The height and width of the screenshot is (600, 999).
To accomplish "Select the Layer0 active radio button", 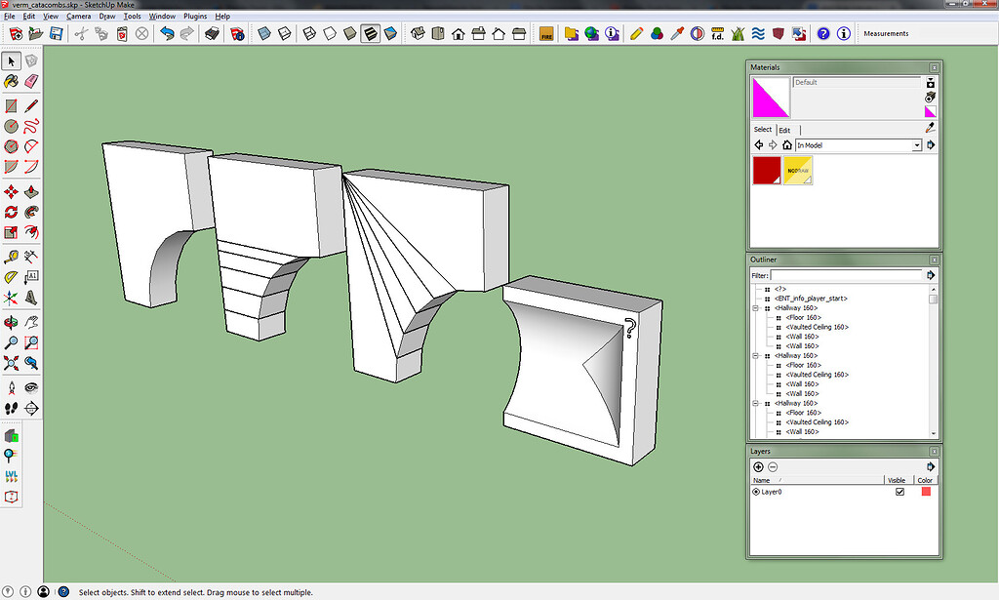I will click(x=757, y=491).
